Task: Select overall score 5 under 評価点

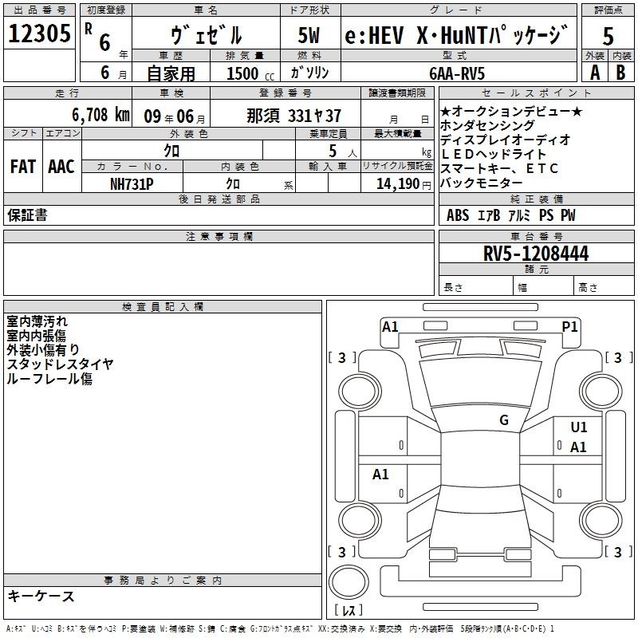Action: (608, 36)
